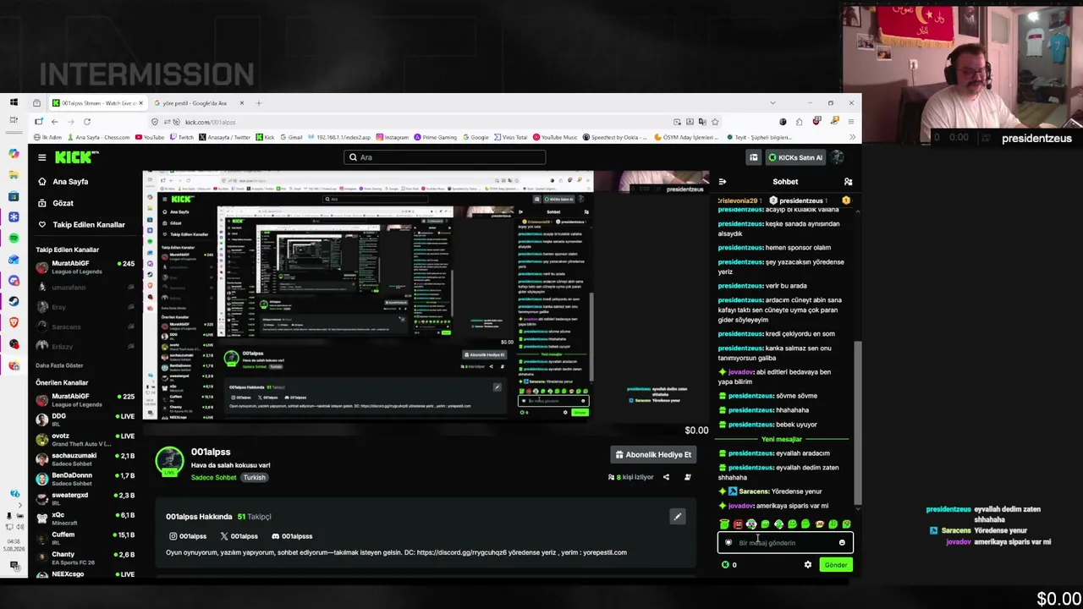Click the KICKs balance coin icon in chat
The image size is (1083, 609).
point(725,565)
